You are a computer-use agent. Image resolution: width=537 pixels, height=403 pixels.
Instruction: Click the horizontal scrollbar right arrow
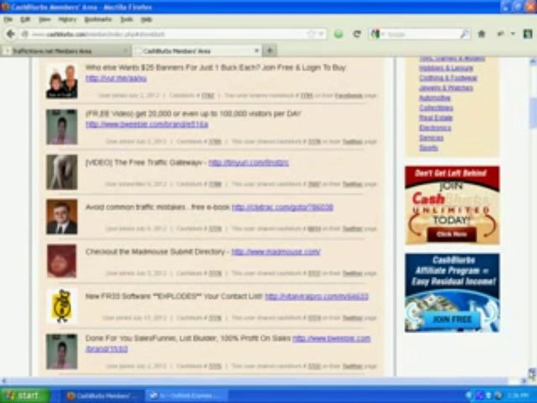coord(524,381)
